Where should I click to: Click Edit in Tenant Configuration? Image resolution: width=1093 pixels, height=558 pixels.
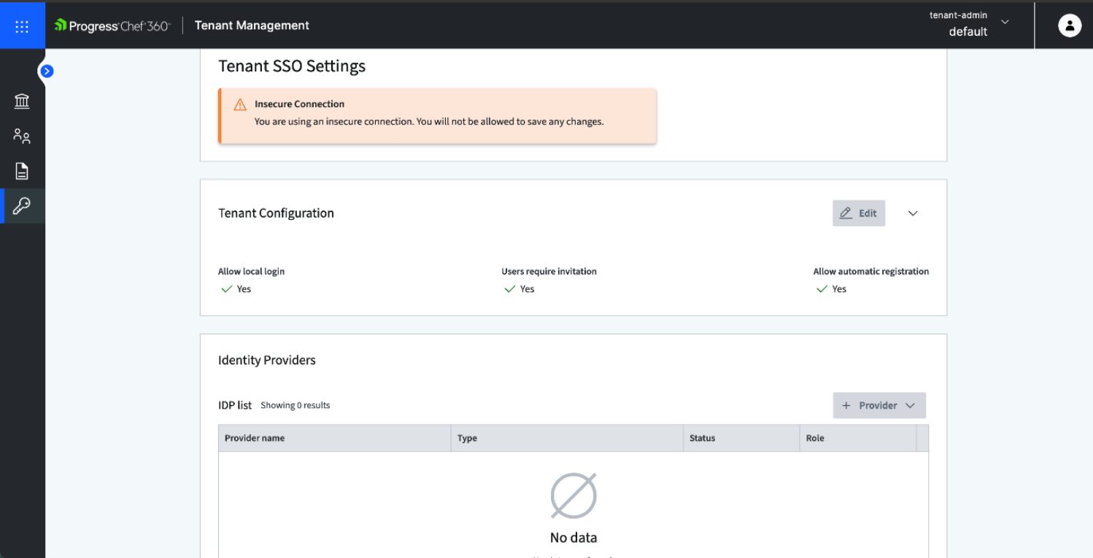click(x=858, y=213)
